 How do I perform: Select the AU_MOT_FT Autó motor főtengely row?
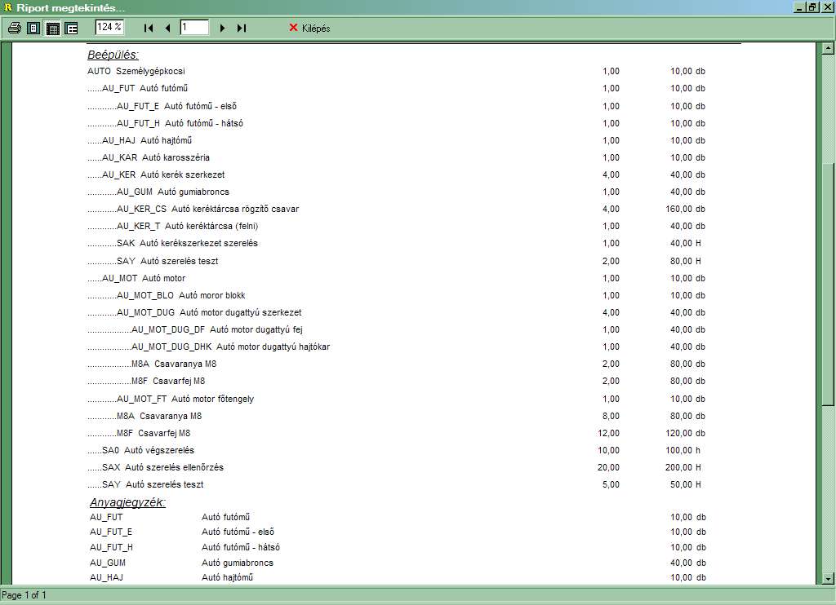(397, 399)
